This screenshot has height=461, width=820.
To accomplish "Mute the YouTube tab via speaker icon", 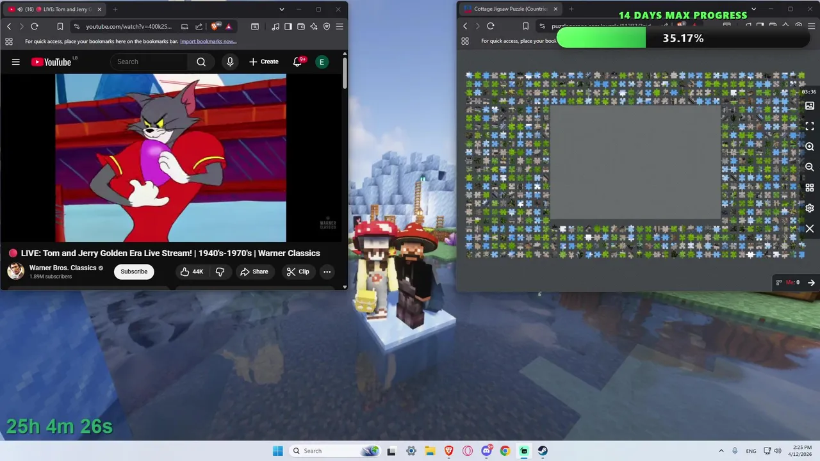I will click(19, 10).
